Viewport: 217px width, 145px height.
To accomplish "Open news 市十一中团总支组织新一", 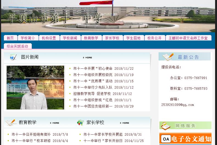I will pyautogui.click(x=93, y=106).
